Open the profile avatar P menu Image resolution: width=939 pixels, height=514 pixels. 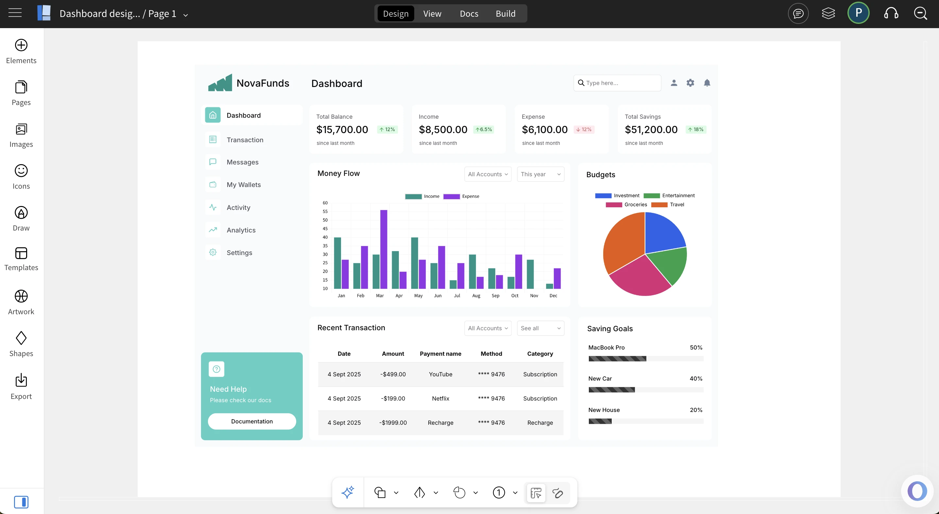tap(859, 13)
